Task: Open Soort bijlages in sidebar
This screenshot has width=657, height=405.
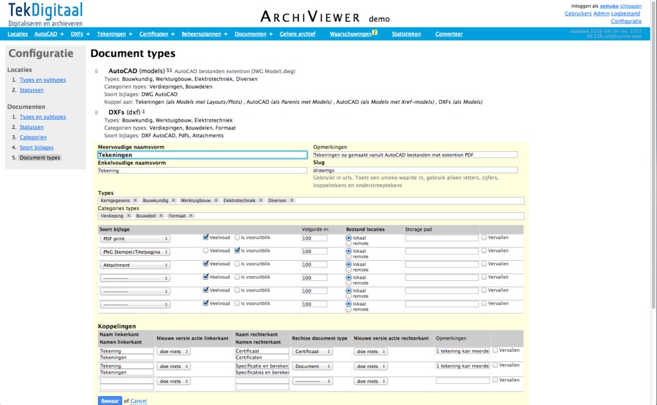Action: click(x=37, y=147)
